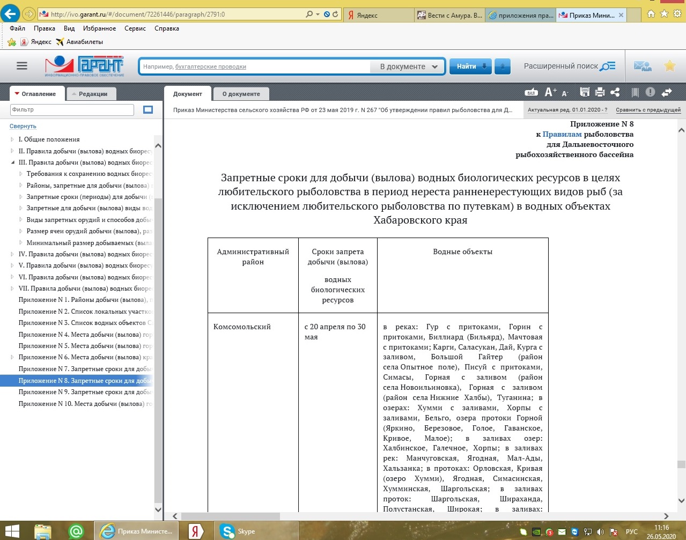Screen dimensions: 686x540
Task: Select 'Приложение N 1. Районы добычи' item
Action: click(85, 300)
